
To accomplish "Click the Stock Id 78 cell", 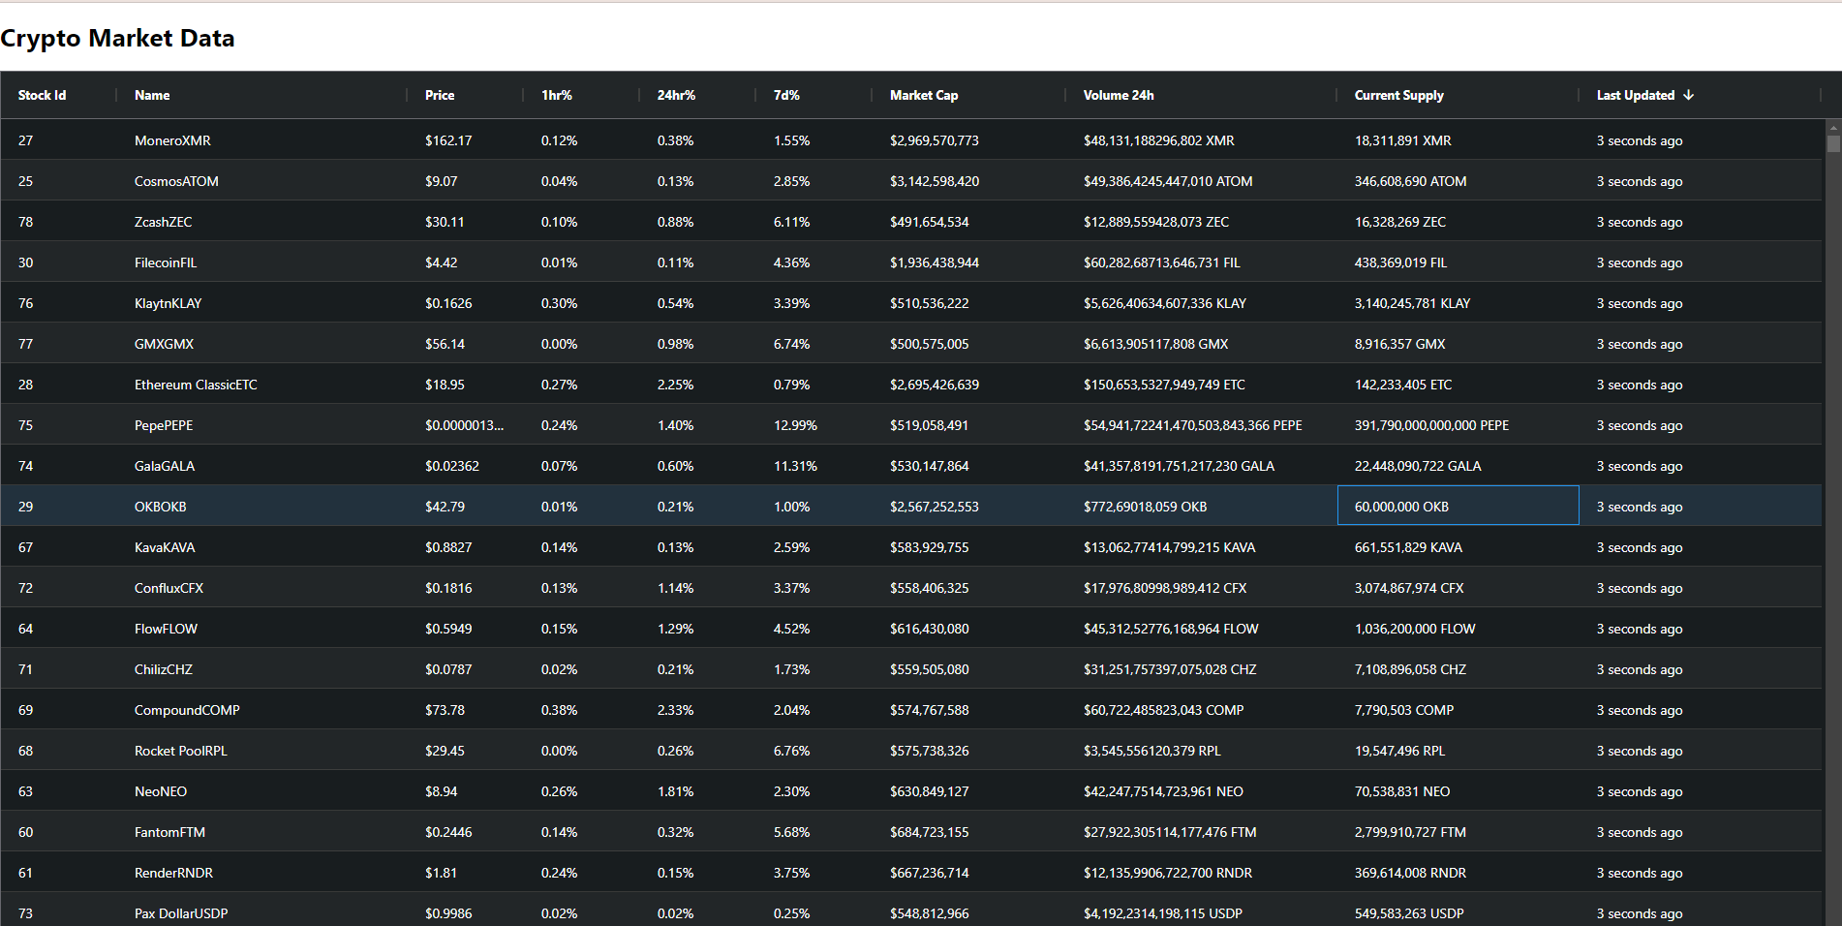I will pyautogui.click(x=59, y=222).
